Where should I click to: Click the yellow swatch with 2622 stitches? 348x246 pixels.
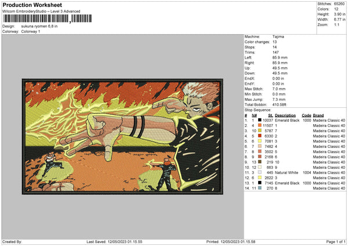click(259, 178)
